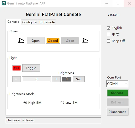Switch to the Configure tab
135x128 pixels.
tap(30, 22)
